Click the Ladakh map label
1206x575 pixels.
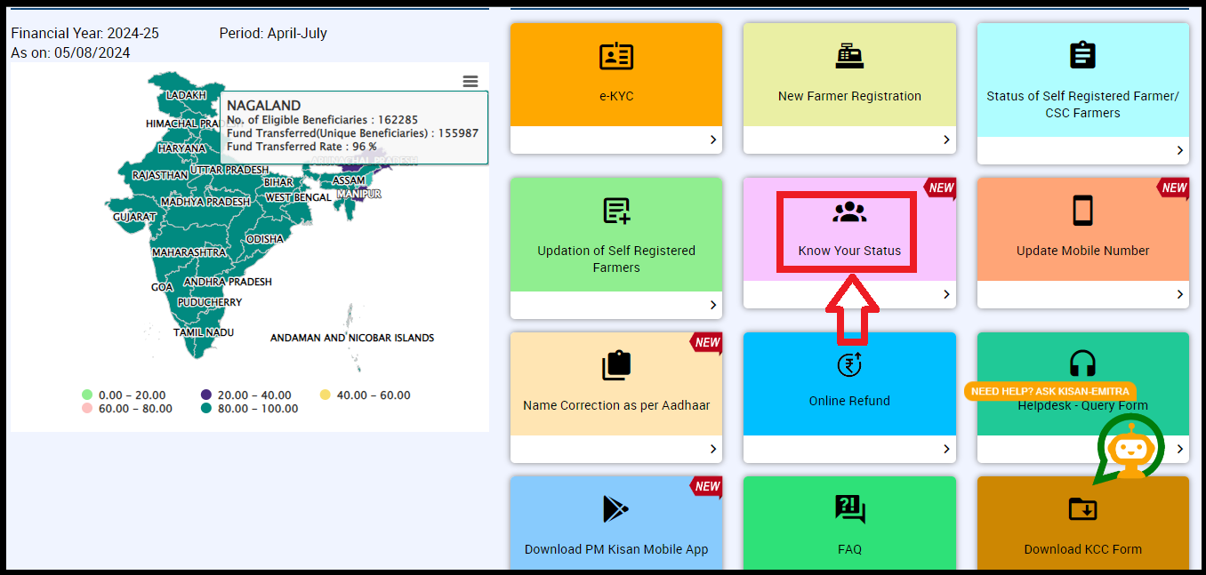click(186, 95)
